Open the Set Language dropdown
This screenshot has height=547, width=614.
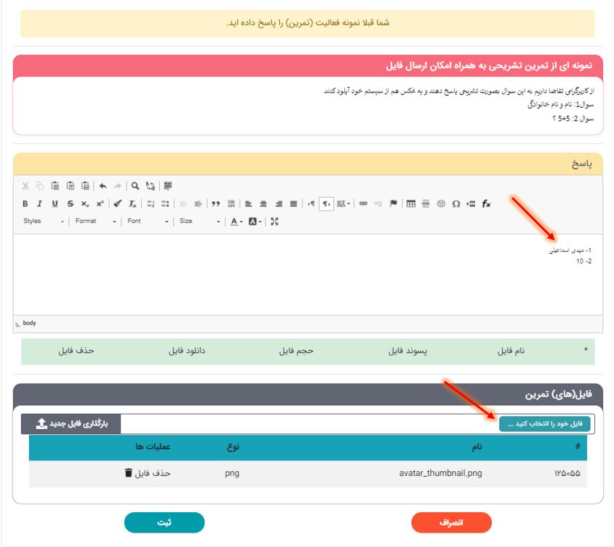coord(344,204)
